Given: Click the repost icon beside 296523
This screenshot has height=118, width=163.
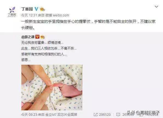Looking at the screenshot, I should 96,114.
